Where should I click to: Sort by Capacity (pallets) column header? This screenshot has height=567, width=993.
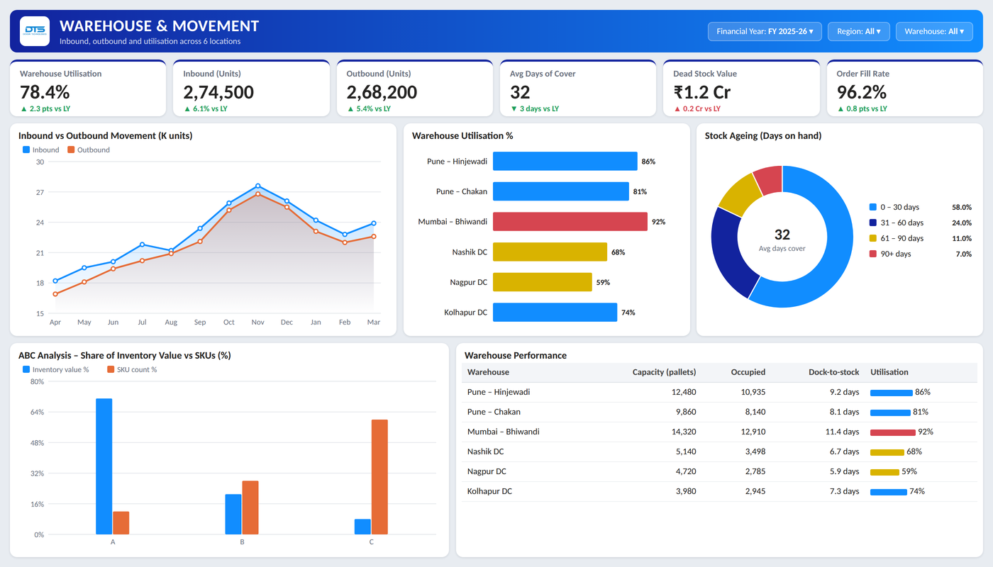[x=664, y=372]
